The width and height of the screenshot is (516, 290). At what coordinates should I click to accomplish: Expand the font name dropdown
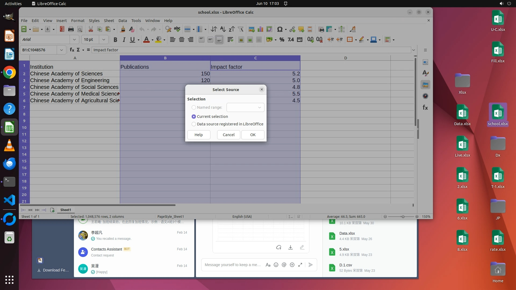click(x=74, y=40)
